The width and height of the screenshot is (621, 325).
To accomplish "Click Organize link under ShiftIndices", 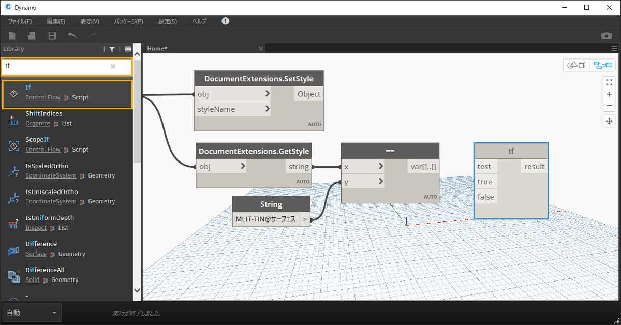I will pos(38,124).
